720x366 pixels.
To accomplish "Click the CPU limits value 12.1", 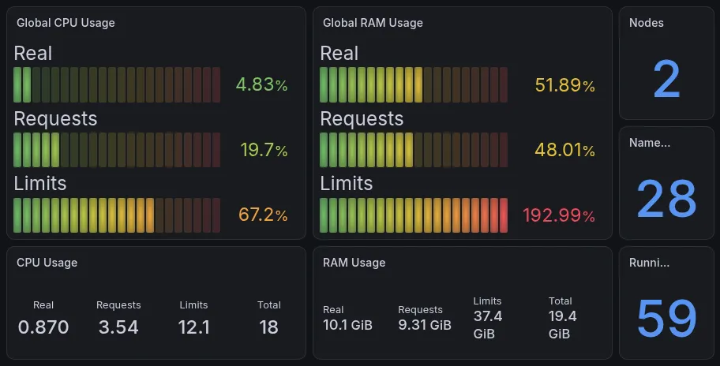I will (193, 327).
